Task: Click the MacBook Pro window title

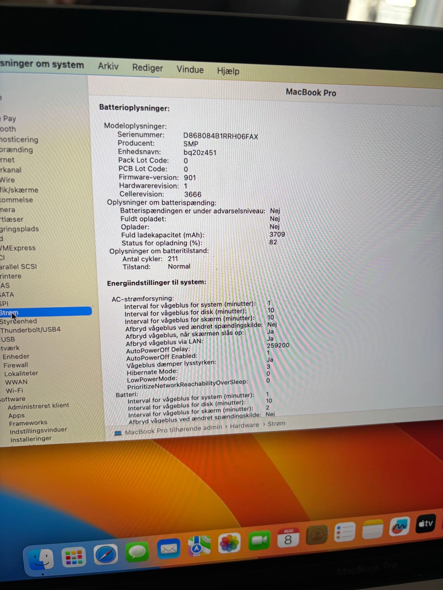Action: pyautogui.click(x=311, y=92)
